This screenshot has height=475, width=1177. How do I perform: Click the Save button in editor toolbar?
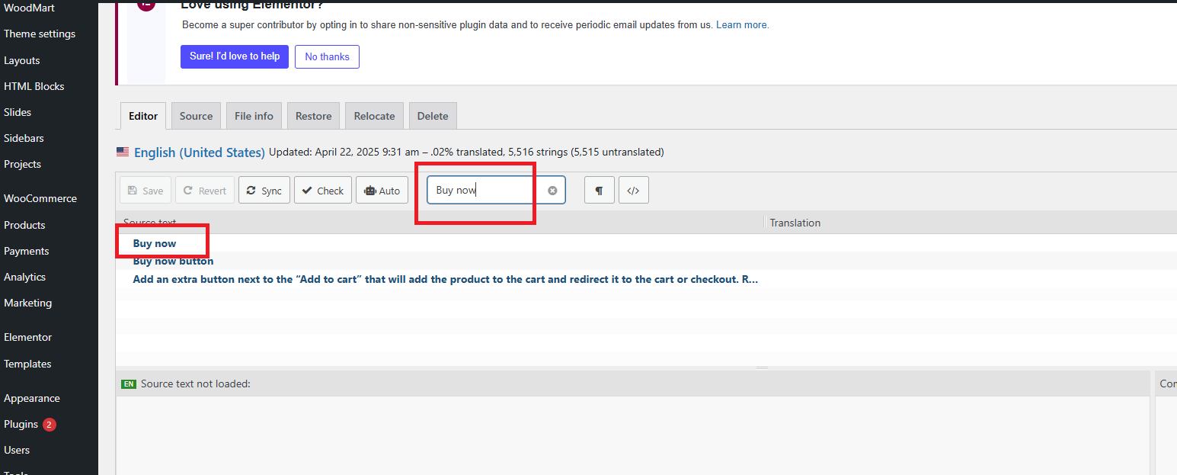pos(145,191)
